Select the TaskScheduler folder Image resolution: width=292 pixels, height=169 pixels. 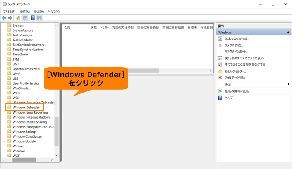click(x=23, y=40)
